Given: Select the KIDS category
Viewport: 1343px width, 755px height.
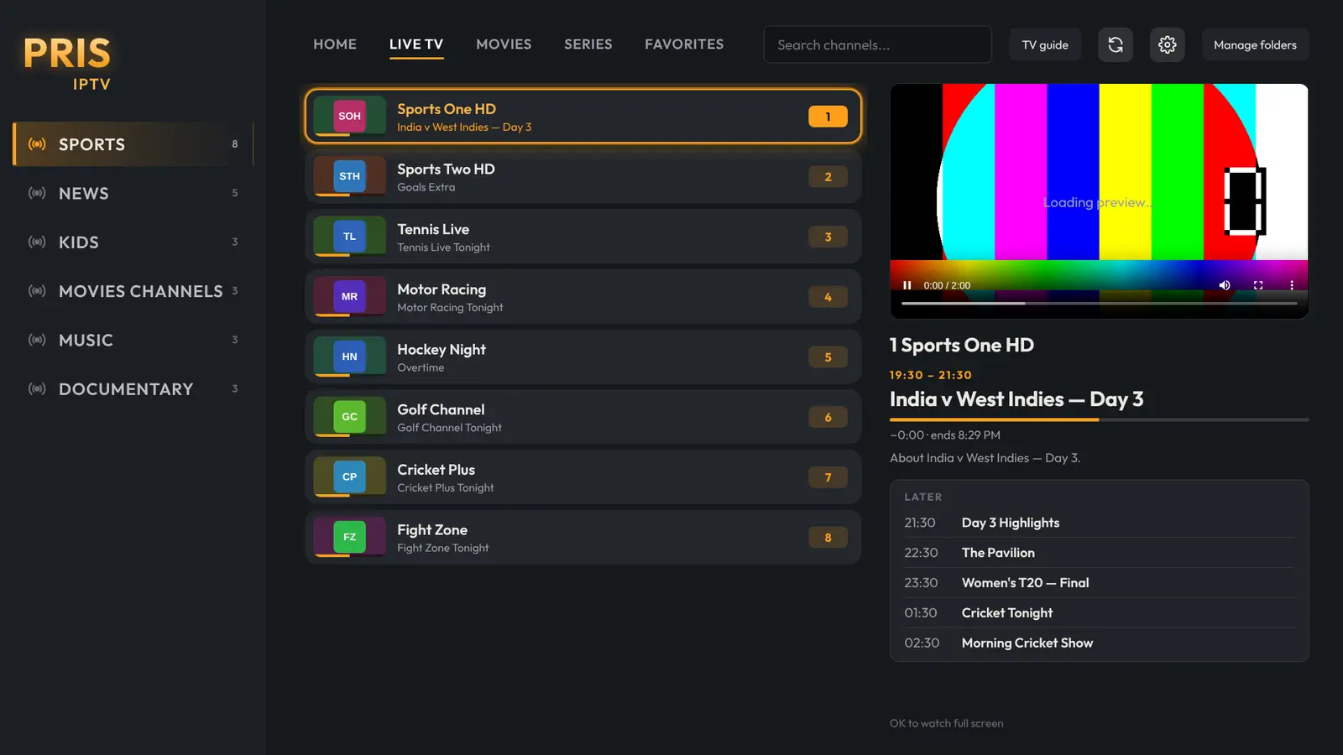Looking at the screenshot, I should coord(133,242).
